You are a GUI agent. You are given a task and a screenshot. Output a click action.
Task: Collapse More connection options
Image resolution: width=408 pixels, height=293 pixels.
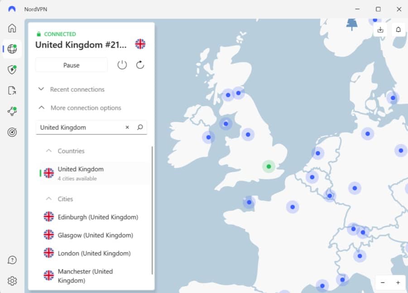80,108
